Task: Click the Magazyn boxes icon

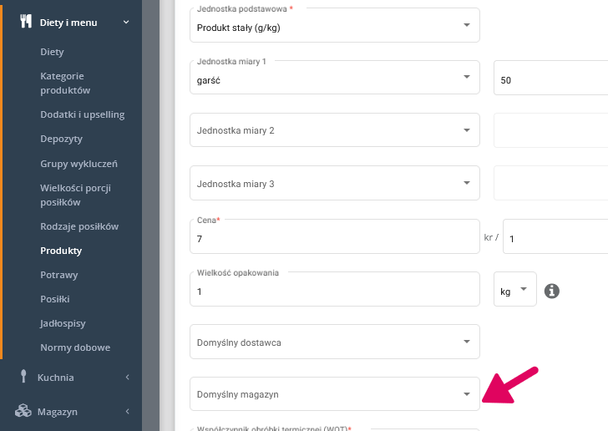Action: pyautogui.click(x=23, y=411)
